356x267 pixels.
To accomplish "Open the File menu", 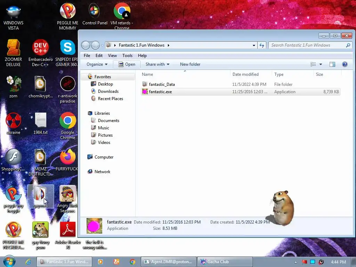I will point(87,56).
